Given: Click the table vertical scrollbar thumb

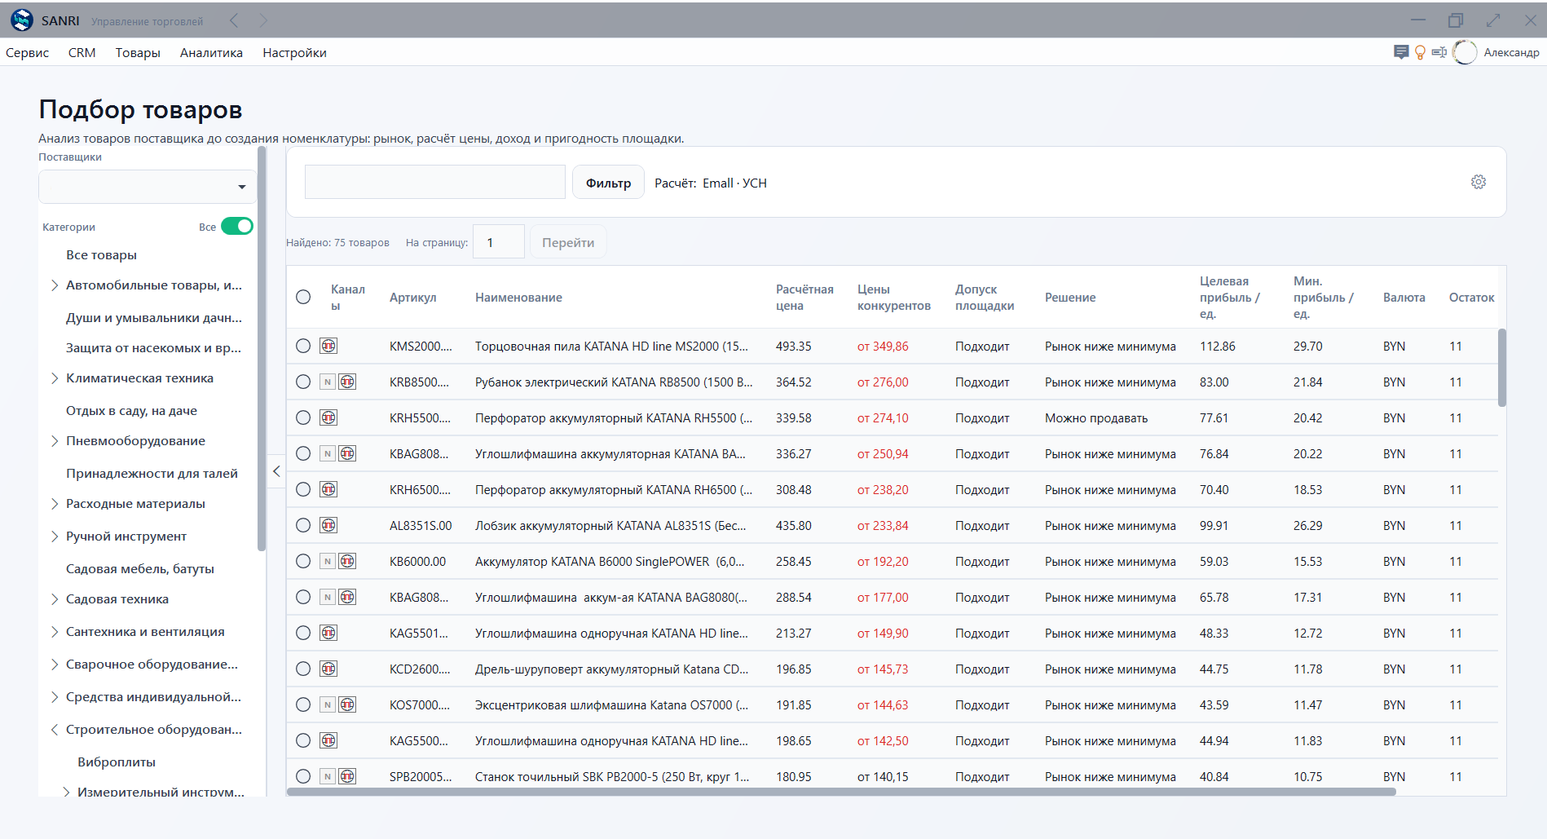Looking at the screenshot, I should [1502, 368].
